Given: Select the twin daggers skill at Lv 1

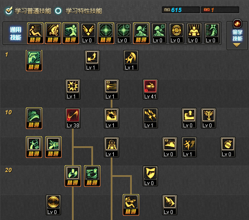Looking at the screenshot, I should point(150,118).
